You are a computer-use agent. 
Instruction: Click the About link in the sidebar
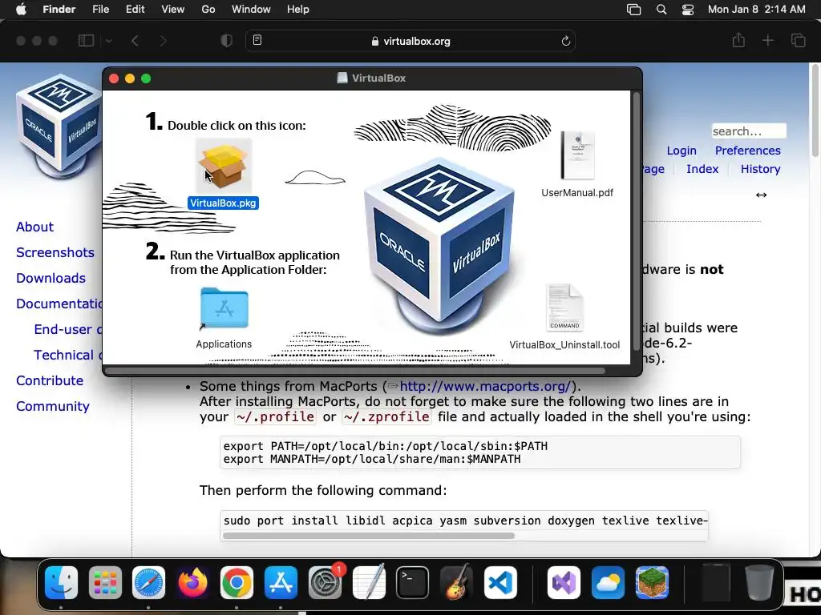[x=34, y=227]
